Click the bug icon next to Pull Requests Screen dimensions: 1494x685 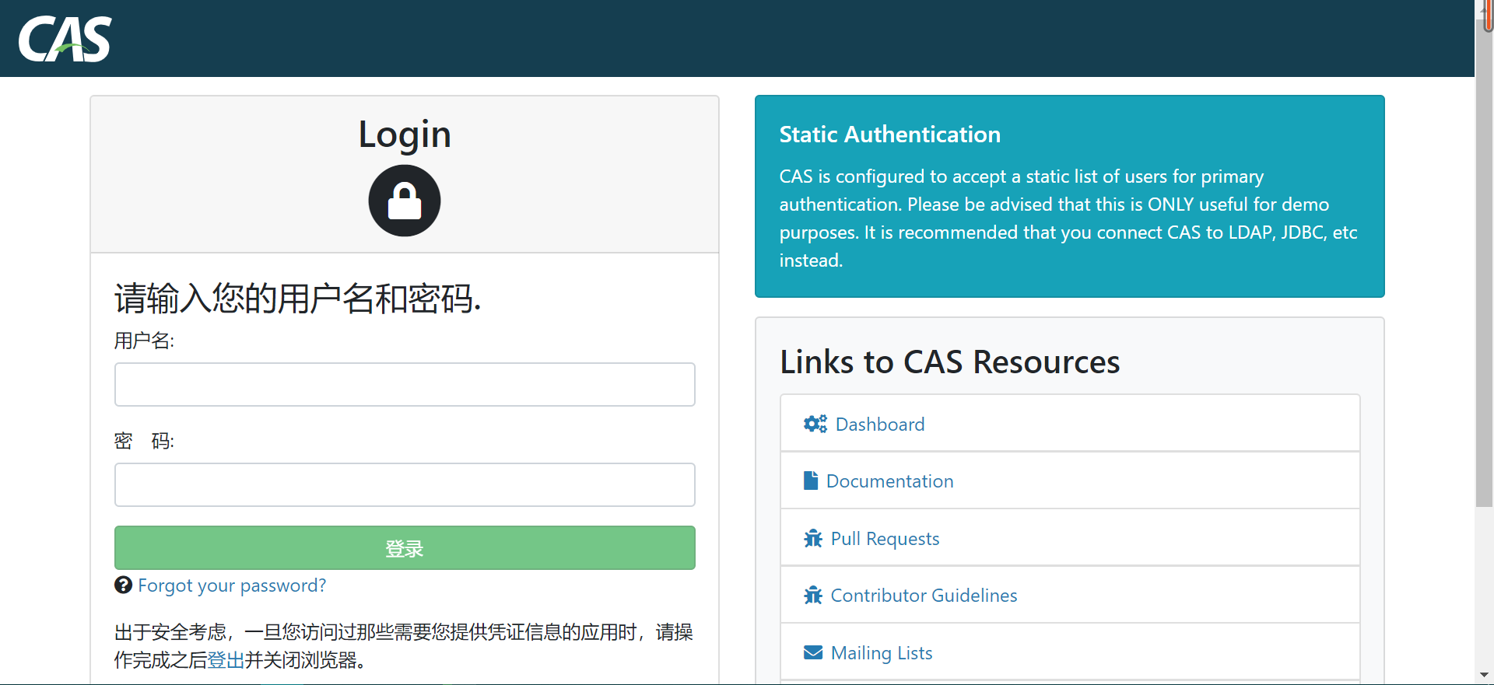[813, 538]
